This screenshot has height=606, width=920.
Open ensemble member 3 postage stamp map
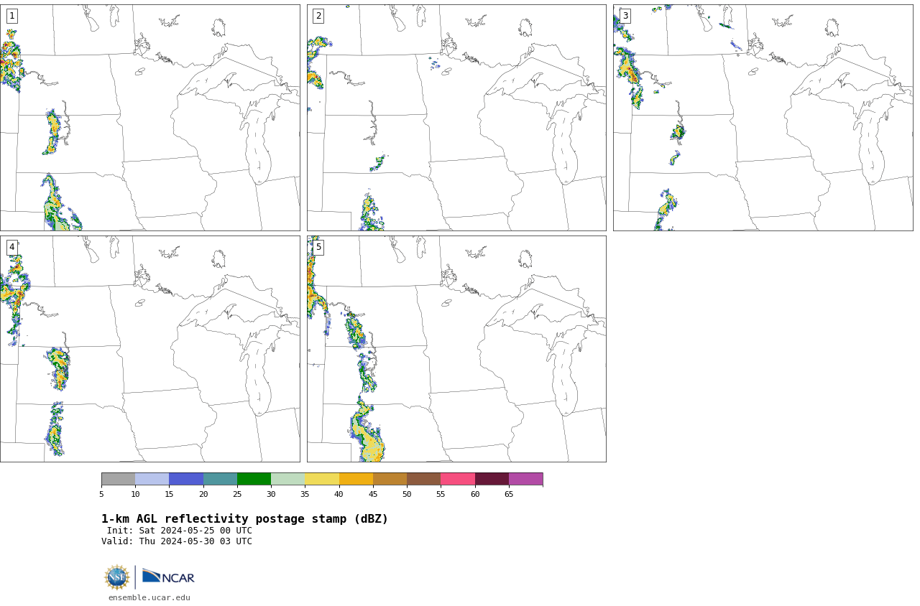click(x=763, y=118)
